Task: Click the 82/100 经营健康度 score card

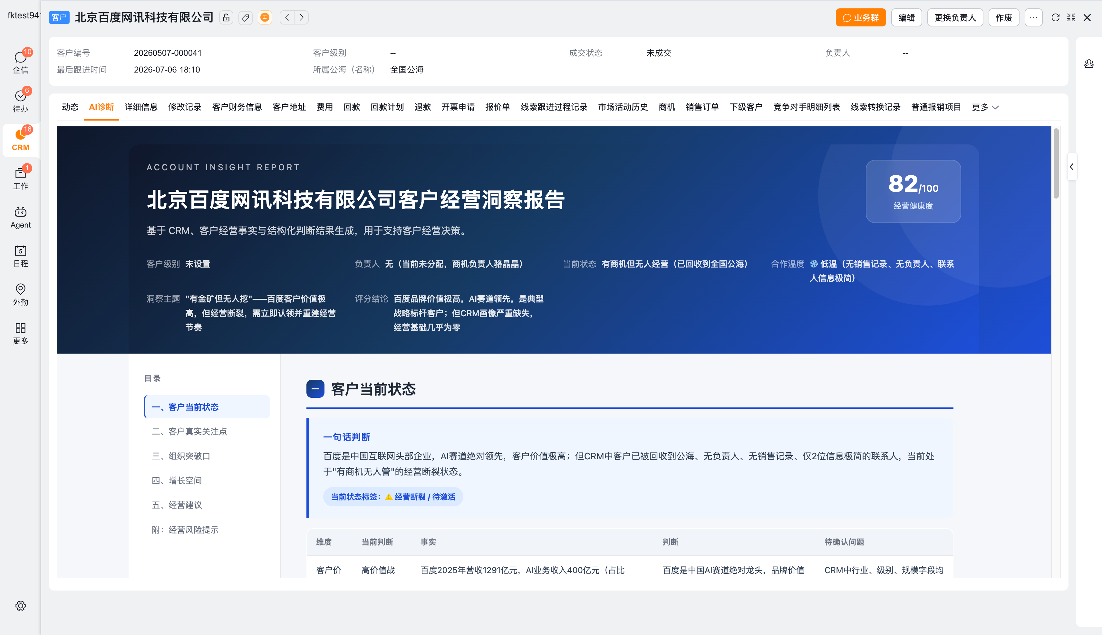Action: [x=913, y=191]
